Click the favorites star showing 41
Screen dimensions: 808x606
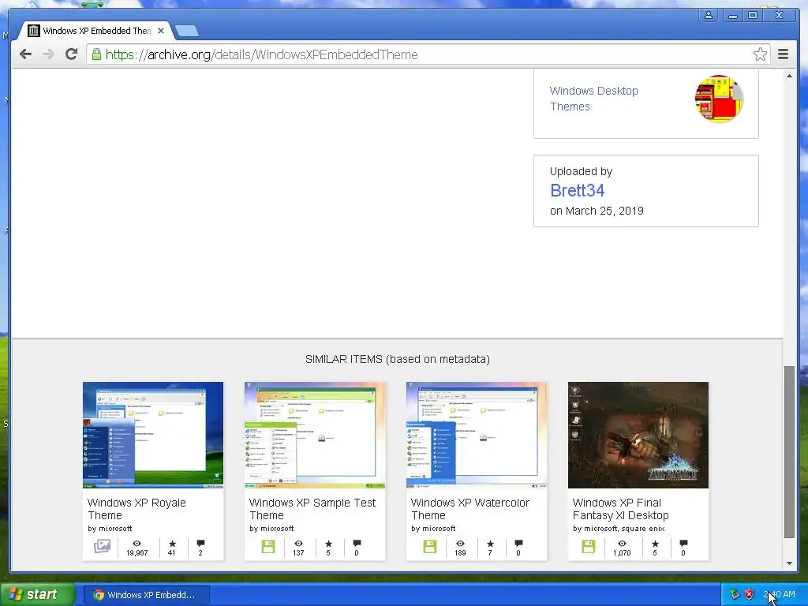[x=172, y=544]
